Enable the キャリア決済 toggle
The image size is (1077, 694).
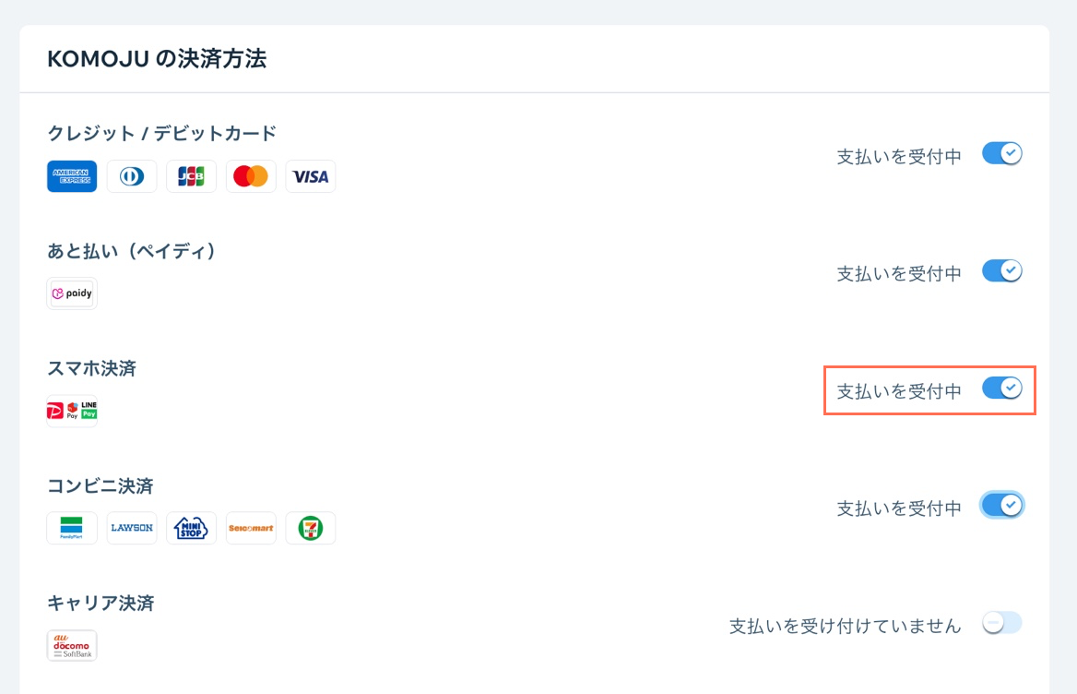click(x=1002, y=623)
